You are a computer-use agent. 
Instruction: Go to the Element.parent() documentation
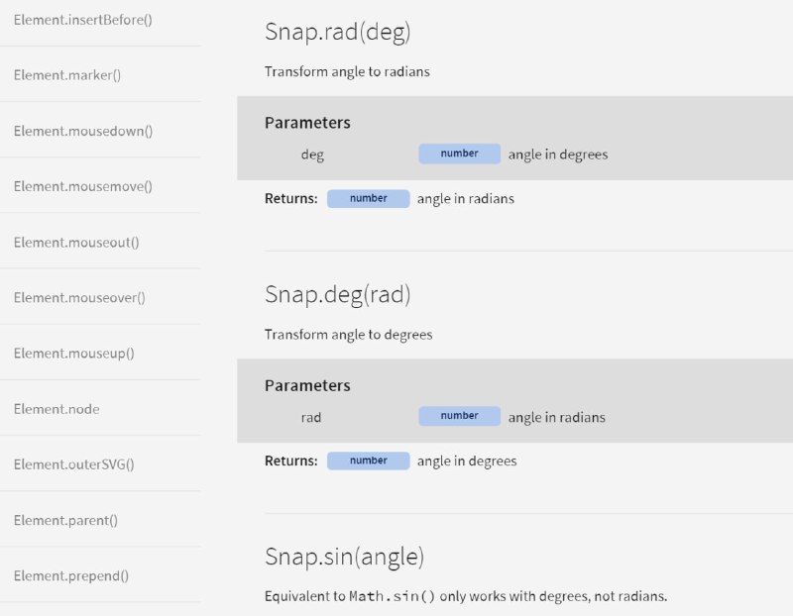pyautogui.click(x=65, y=520)
